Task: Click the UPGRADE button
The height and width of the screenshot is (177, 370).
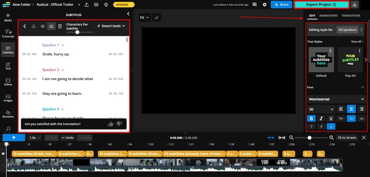Action: pyautogui.click(x=124, y=4)
